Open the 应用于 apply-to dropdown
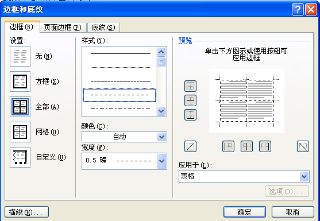This screenshot has height=221, width=320. (x=304, y=176)
